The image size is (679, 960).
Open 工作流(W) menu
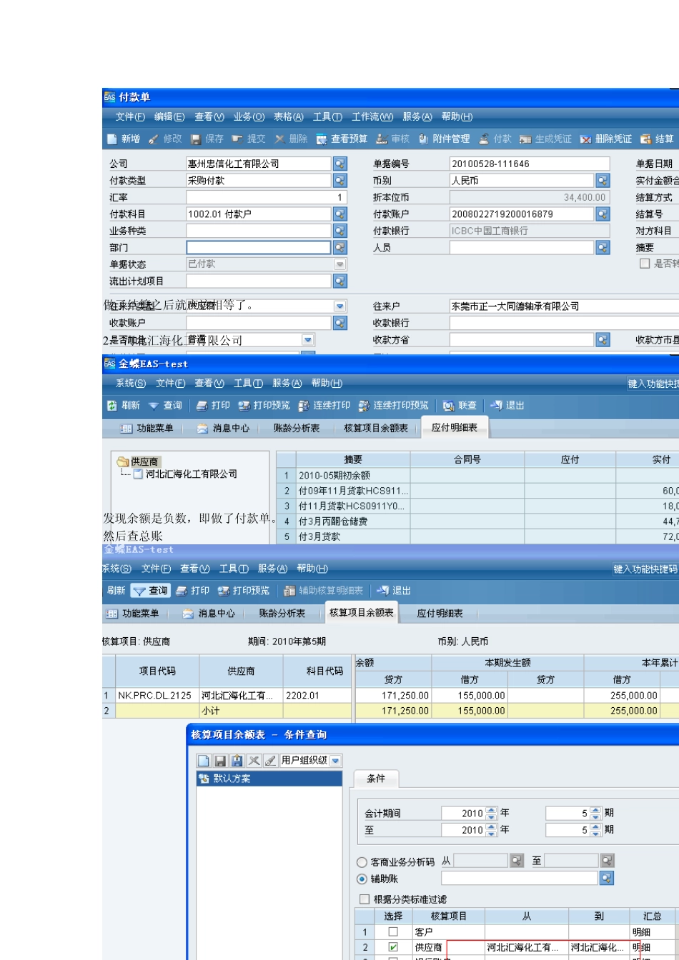pyautogui.click(x=372, y=116)
